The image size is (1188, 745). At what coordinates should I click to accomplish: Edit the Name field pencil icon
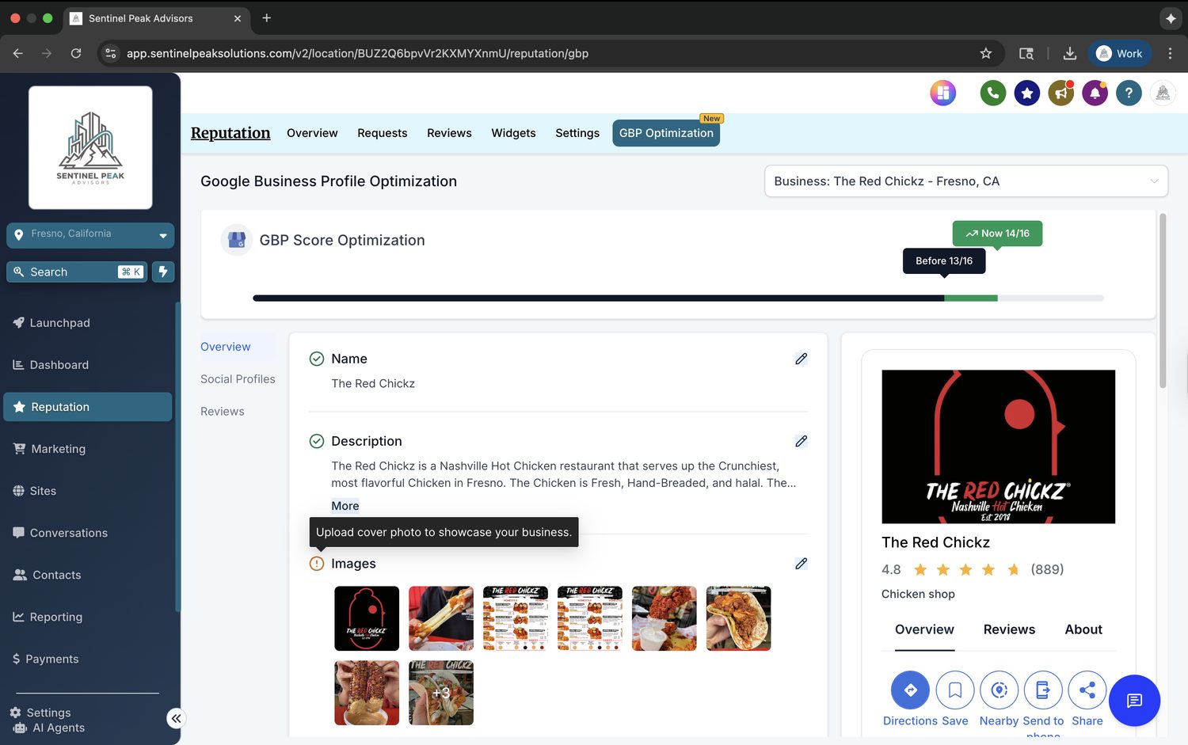pyautogui.click(x=801, y=359)
